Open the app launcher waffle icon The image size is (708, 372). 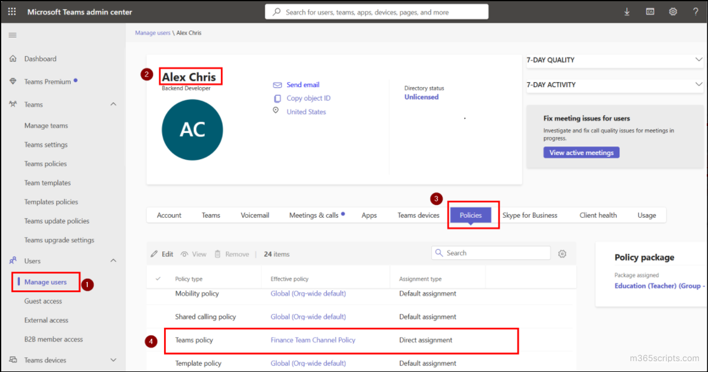click(12, 11)
